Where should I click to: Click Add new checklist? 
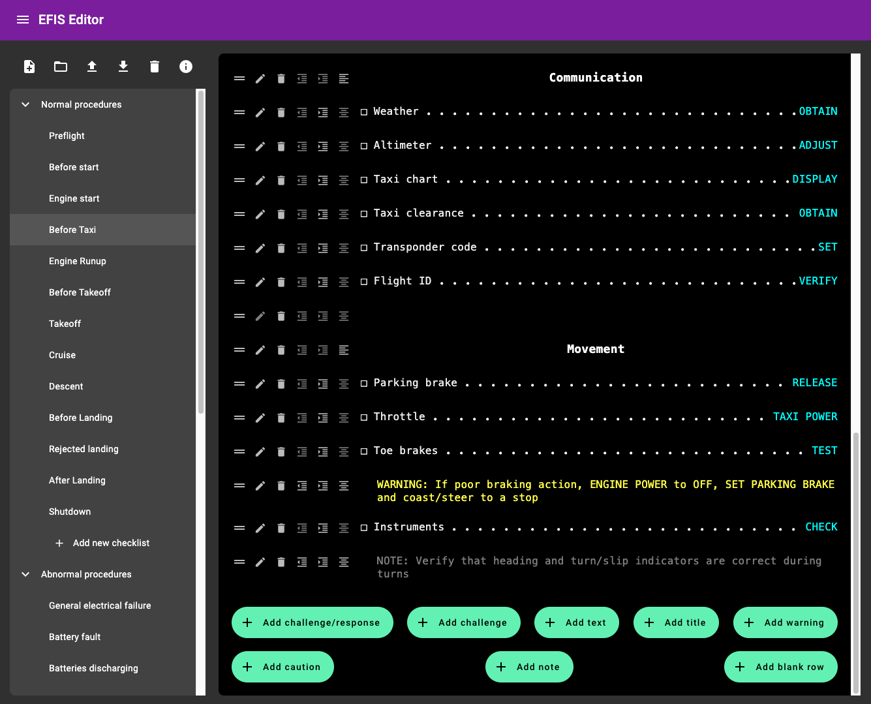[x=102, y=543]
